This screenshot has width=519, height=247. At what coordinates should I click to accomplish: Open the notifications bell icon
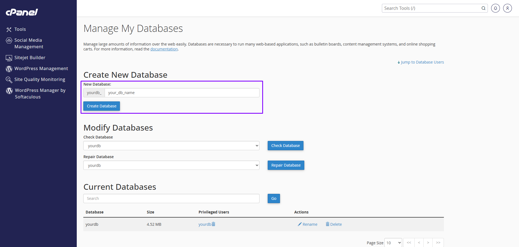pos(495,8)
